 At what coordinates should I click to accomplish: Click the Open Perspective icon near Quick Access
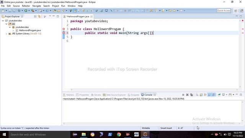236,11
